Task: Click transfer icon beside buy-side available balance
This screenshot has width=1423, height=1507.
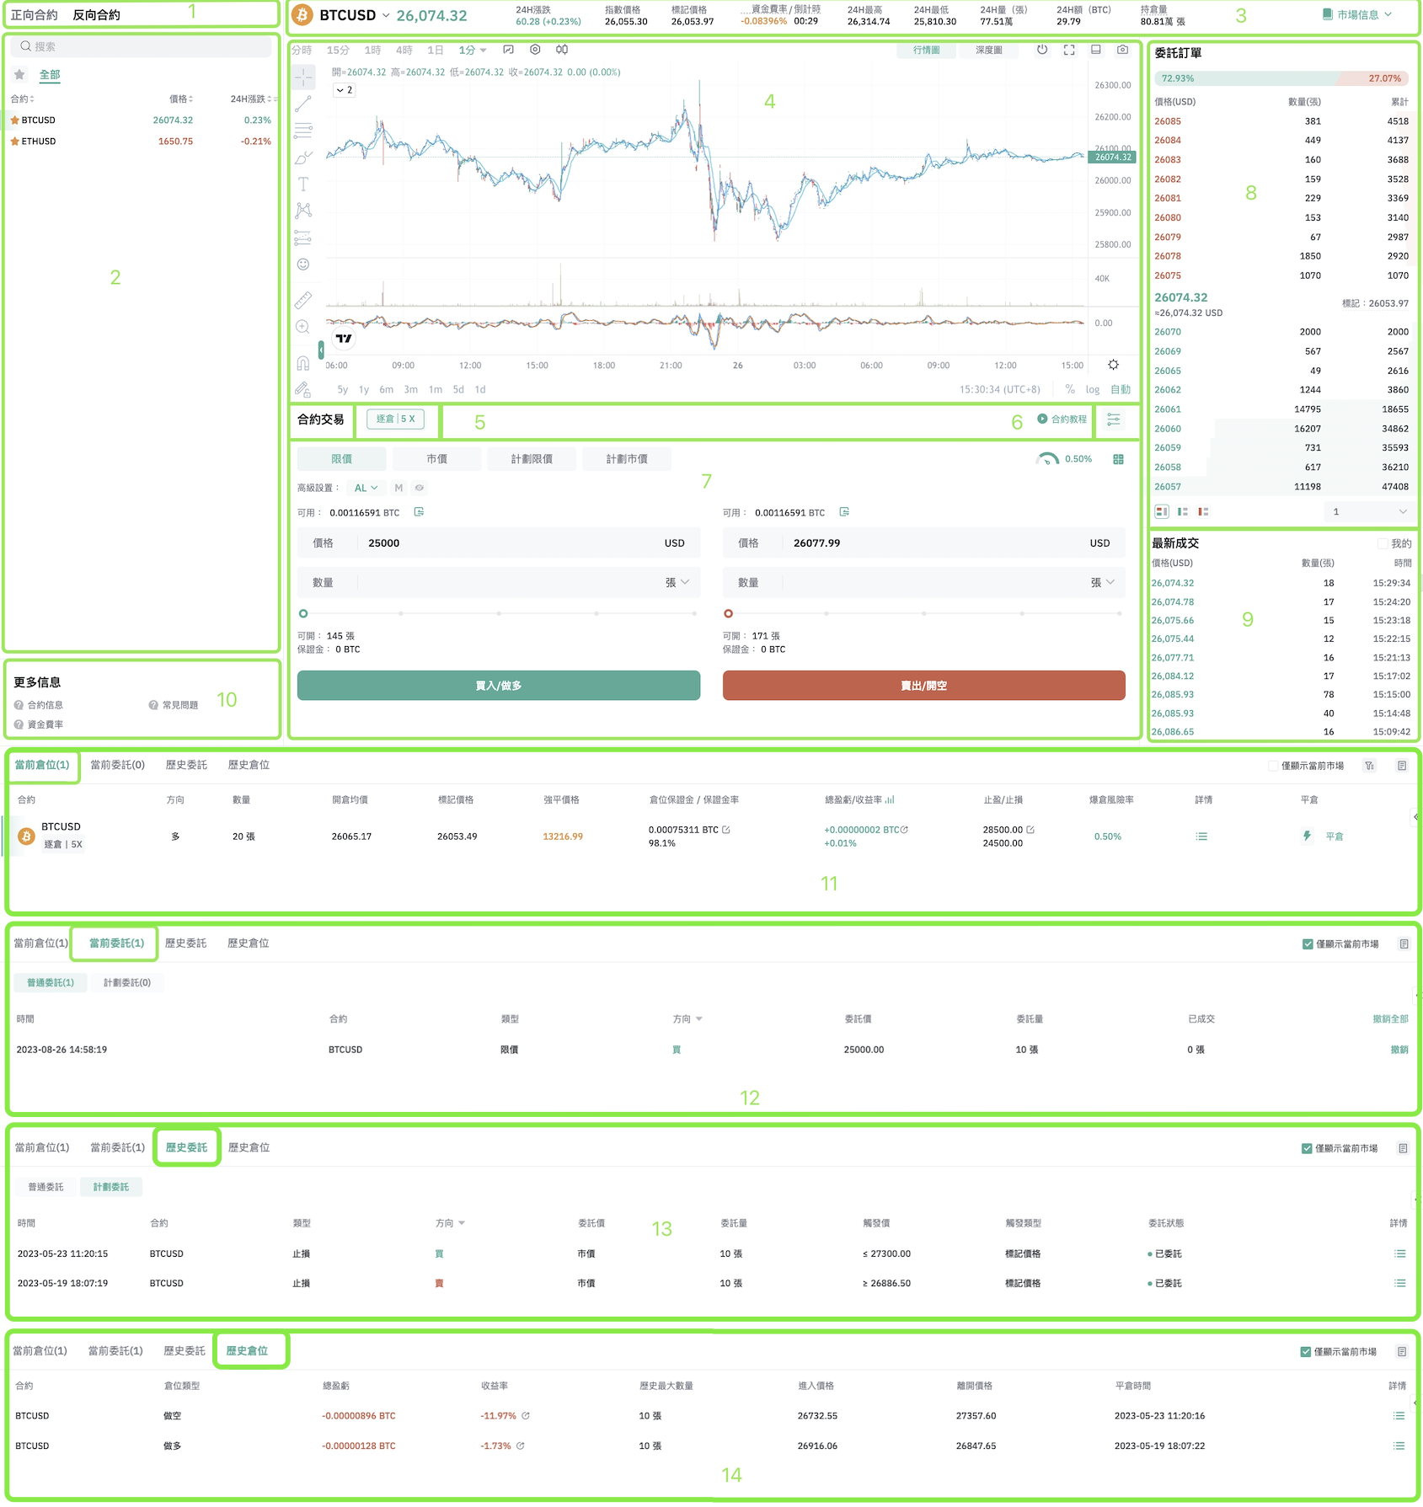Action: pyautogui.click(x=419, y=512)
